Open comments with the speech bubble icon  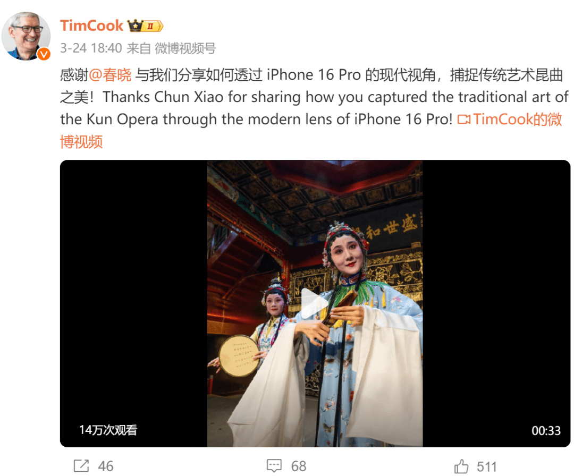click(x=274, y=466)
